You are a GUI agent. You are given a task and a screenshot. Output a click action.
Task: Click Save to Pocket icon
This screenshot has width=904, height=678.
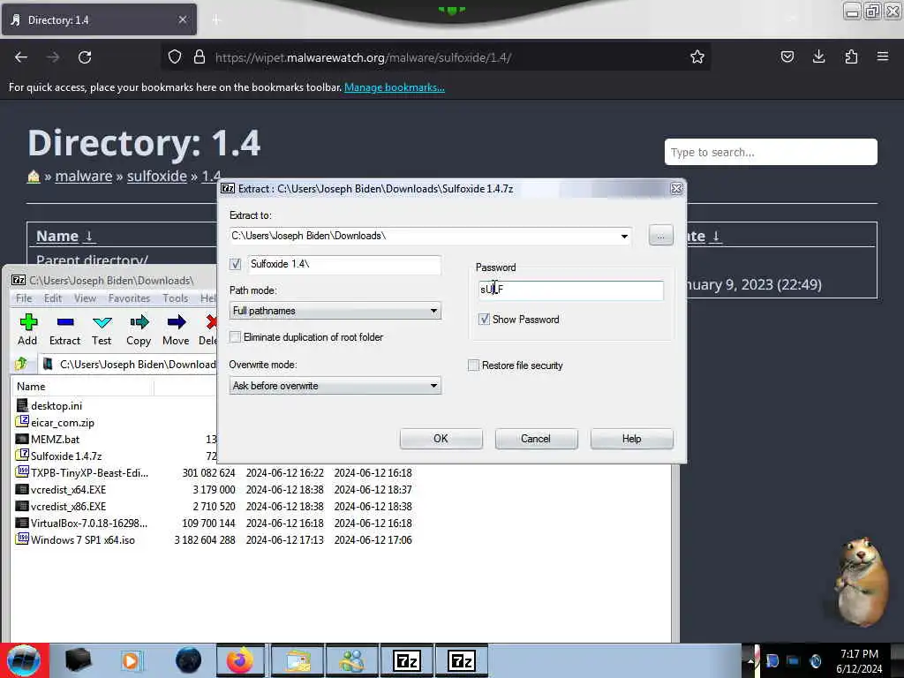[x=787, y=56]
